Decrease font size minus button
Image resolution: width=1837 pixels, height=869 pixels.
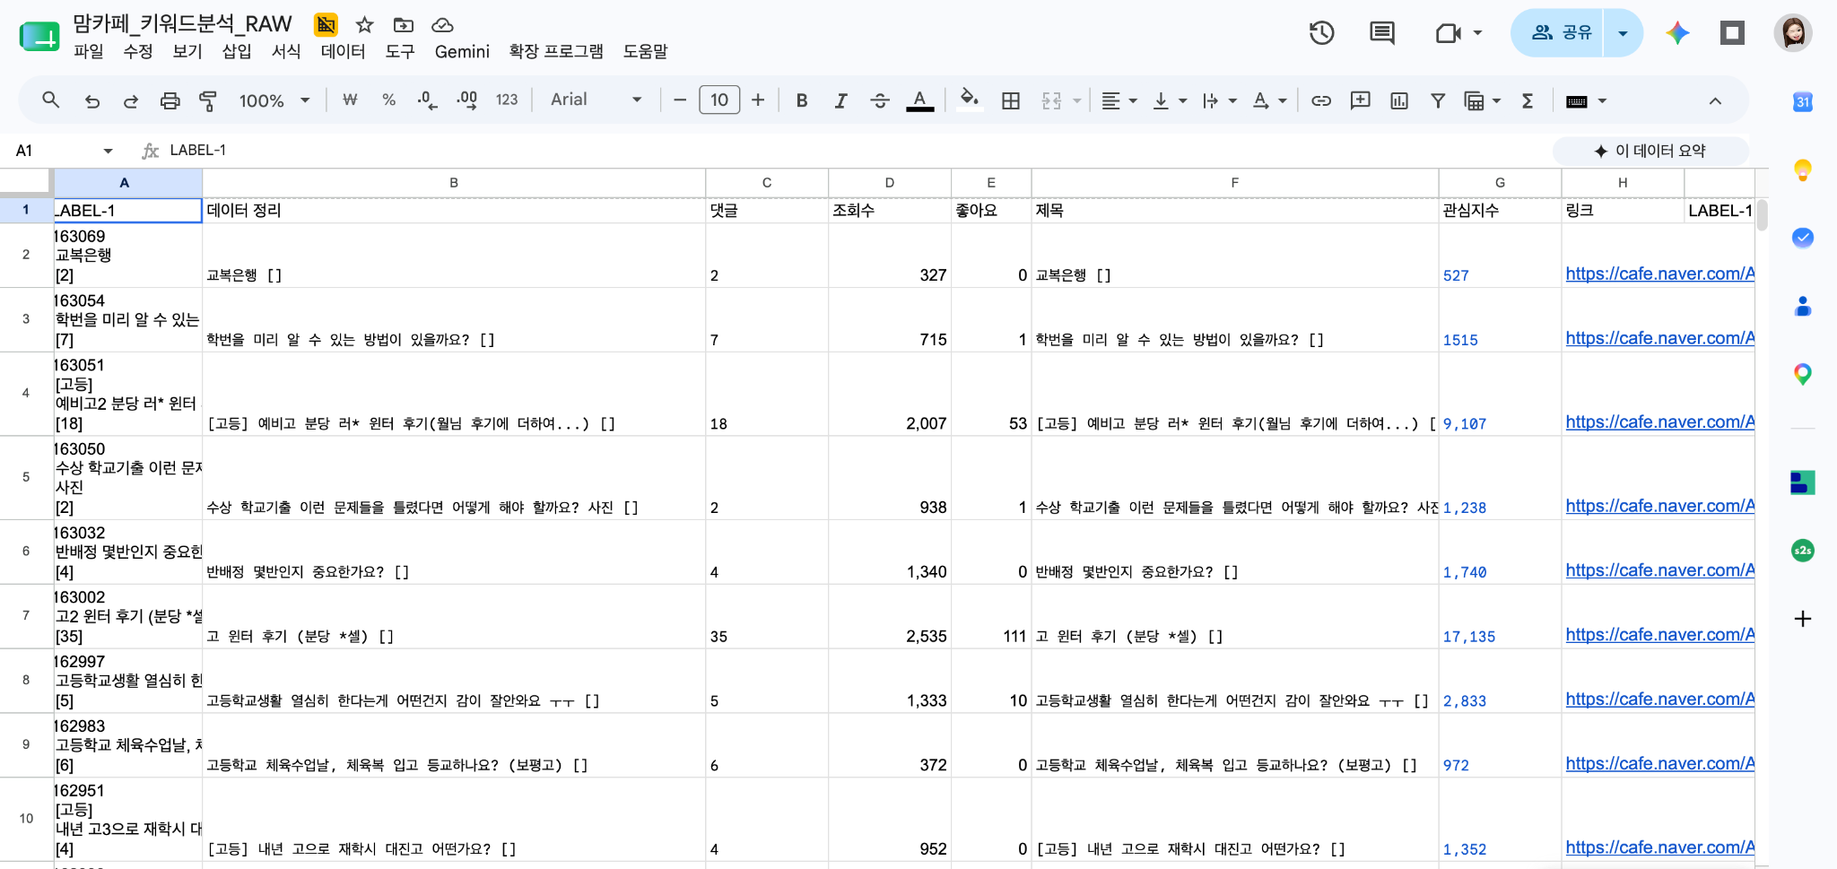tap(680, 100)
